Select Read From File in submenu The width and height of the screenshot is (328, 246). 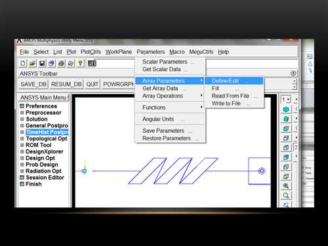tap(234, 96)
